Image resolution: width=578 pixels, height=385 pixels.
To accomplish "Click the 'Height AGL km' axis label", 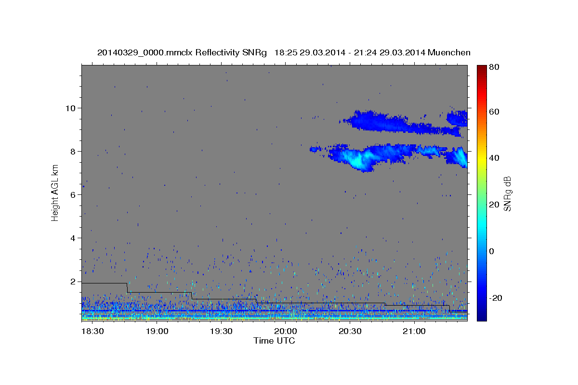I will click(x=55, y=192).
